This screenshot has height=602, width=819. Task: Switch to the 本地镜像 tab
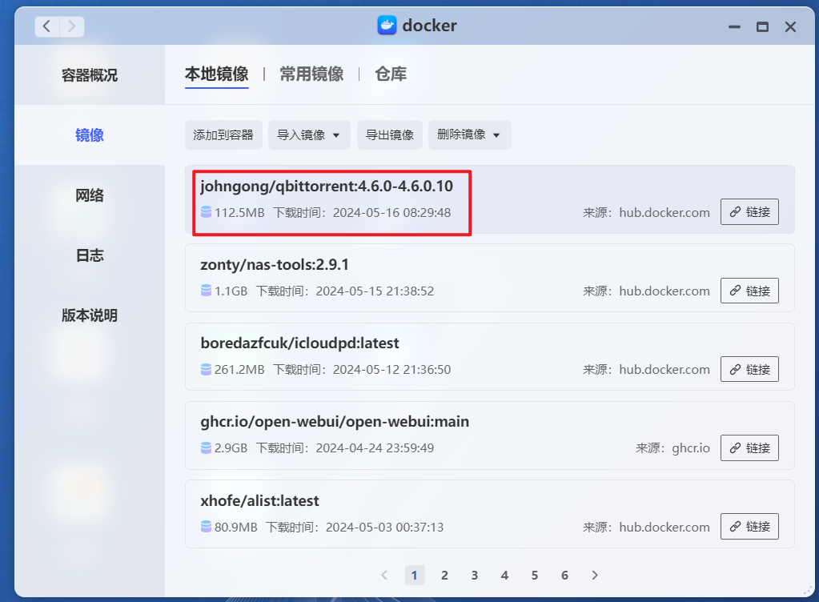[217, 74]
